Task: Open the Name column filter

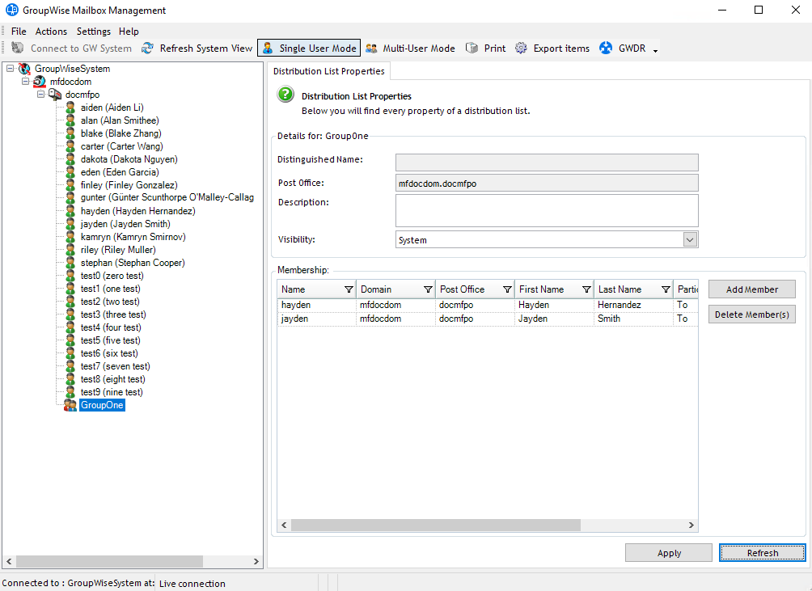Action: (349, 289)
